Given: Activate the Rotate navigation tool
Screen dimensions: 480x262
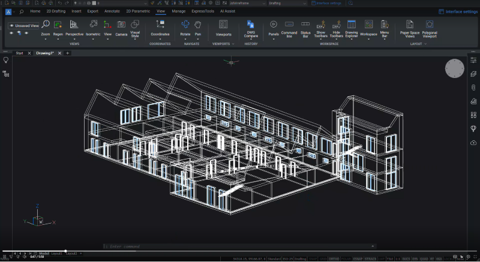Looking at the screenshot, I should (x=185, y=24).
